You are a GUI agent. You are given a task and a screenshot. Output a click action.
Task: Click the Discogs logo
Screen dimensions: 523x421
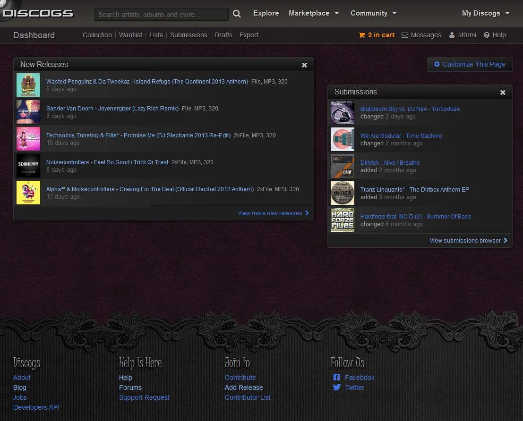[38, 13]
